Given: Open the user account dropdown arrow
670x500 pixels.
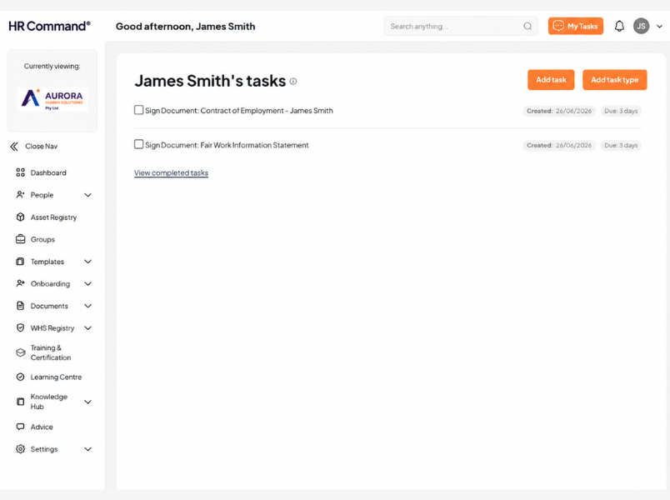Looking at the screenshot, I should [x=659, y=26].
